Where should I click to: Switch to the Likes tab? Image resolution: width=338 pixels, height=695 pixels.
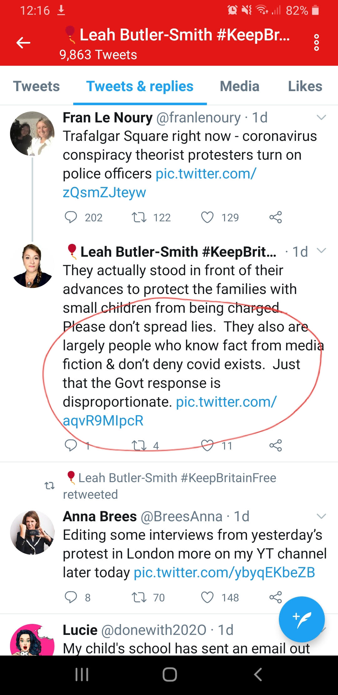pos(305,86)
